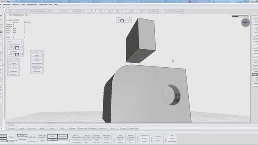The image size is (258, 145).
Task: Click the Show/Hide button
Action: (x=172, y=141)
